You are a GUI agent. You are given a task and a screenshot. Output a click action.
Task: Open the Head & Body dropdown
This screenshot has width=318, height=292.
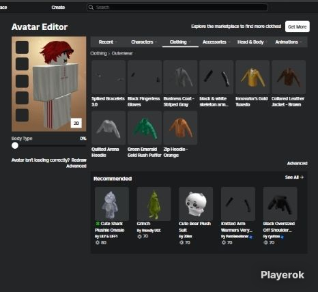[252, 42]
